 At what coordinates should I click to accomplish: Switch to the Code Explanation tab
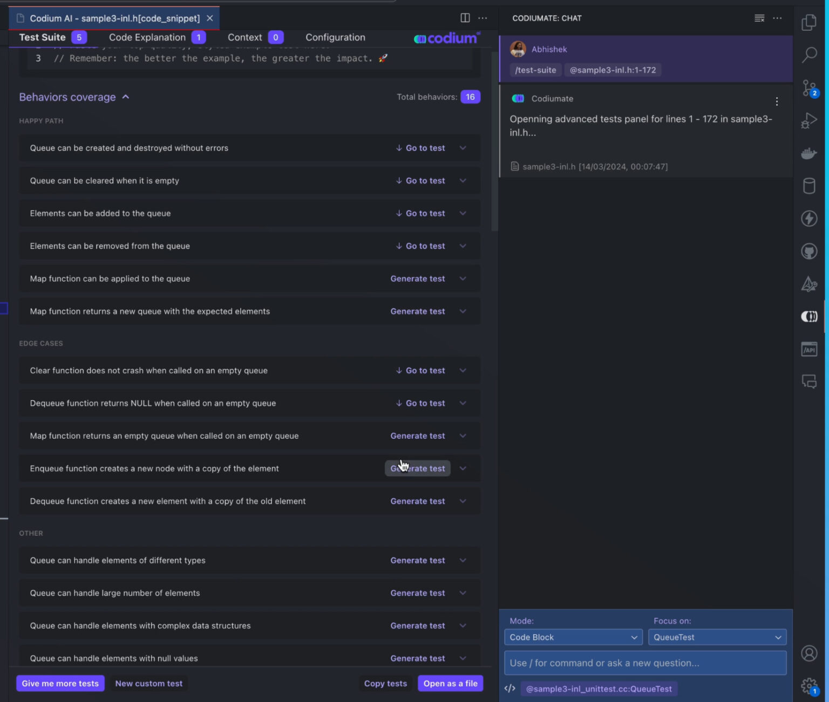tap(147, 37)
